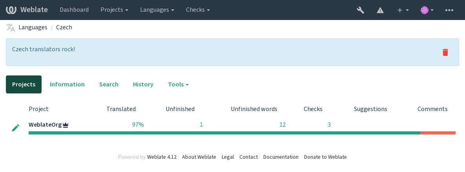Delete the announcement with trash icon
The width and height of the screenshot is (465, 172).
445,52
